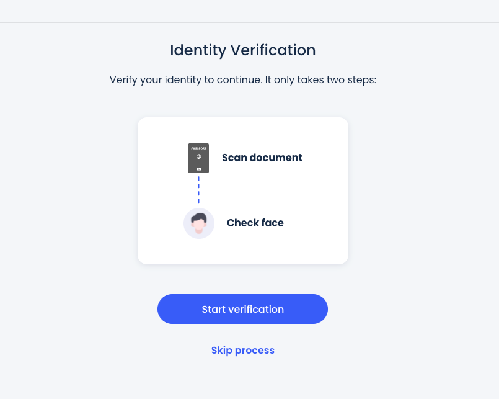
Task: Click the dark hair of the avatar
Action: (199, 217)
